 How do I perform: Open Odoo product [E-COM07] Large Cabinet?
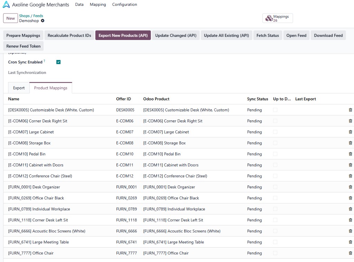pyautogui.click(x=166, y=132)
